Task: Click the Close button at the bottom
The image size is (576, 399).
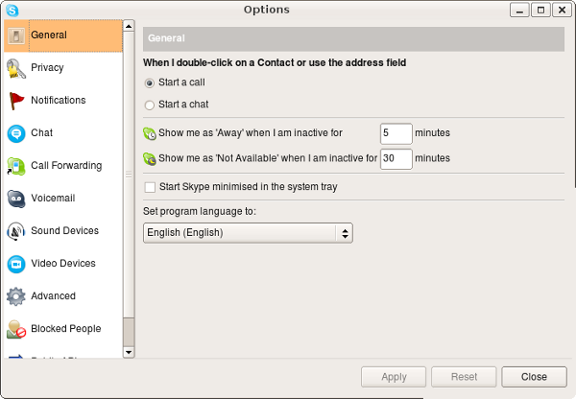Action: click(x=534, y=377)
